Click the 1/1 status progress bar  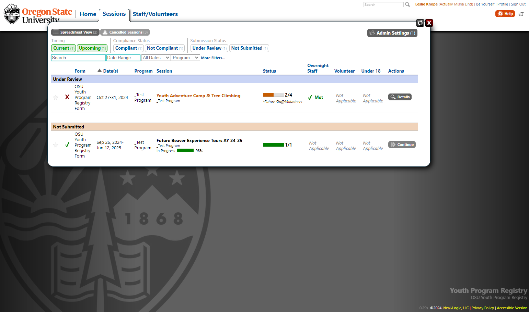tap(274, 145)
